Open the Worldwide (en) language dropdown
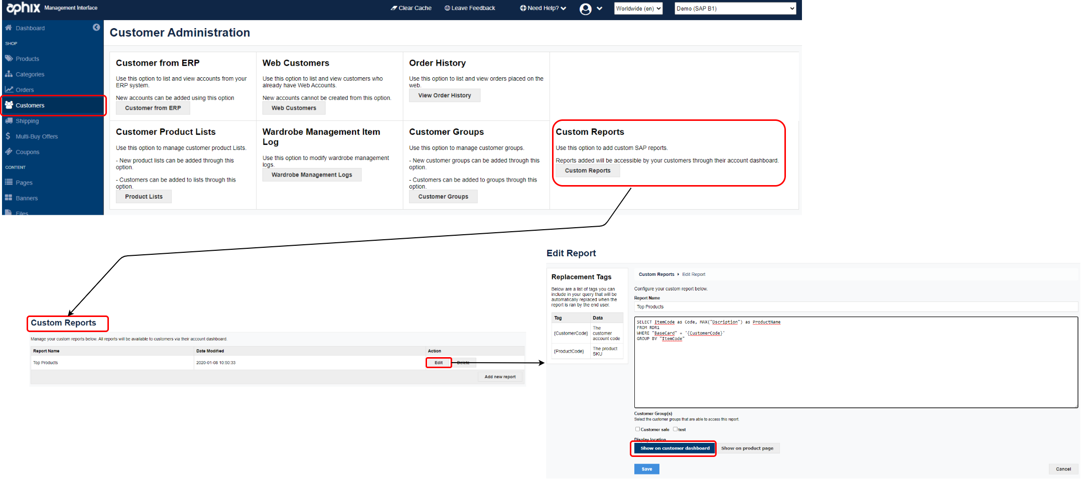 pos(638,9)
